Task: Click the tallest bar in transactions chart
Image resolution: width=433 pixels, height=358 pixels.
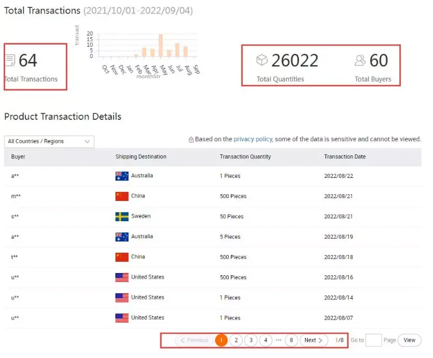Action: click(160, 46)
